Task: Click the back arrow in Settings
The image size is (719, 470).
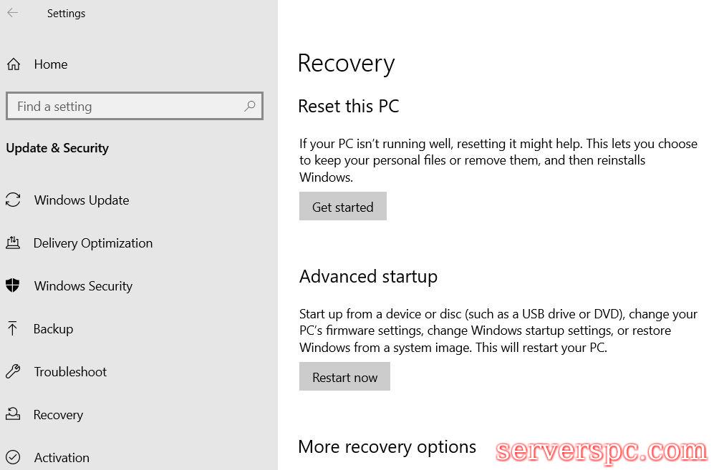Action: 13,13
